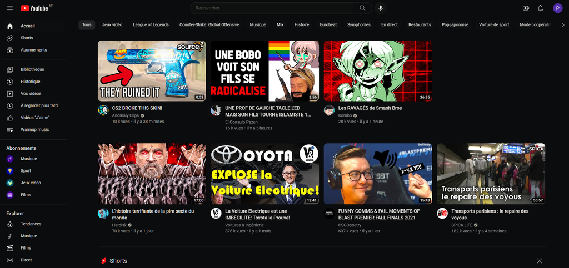Select the Symphonies filter chip
This screenshot has width=569, height=268.
click(359, 25)
